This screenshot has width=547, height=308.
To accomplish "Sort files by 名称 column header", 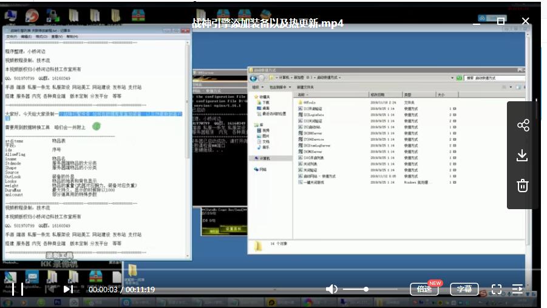I will point(302,95).
